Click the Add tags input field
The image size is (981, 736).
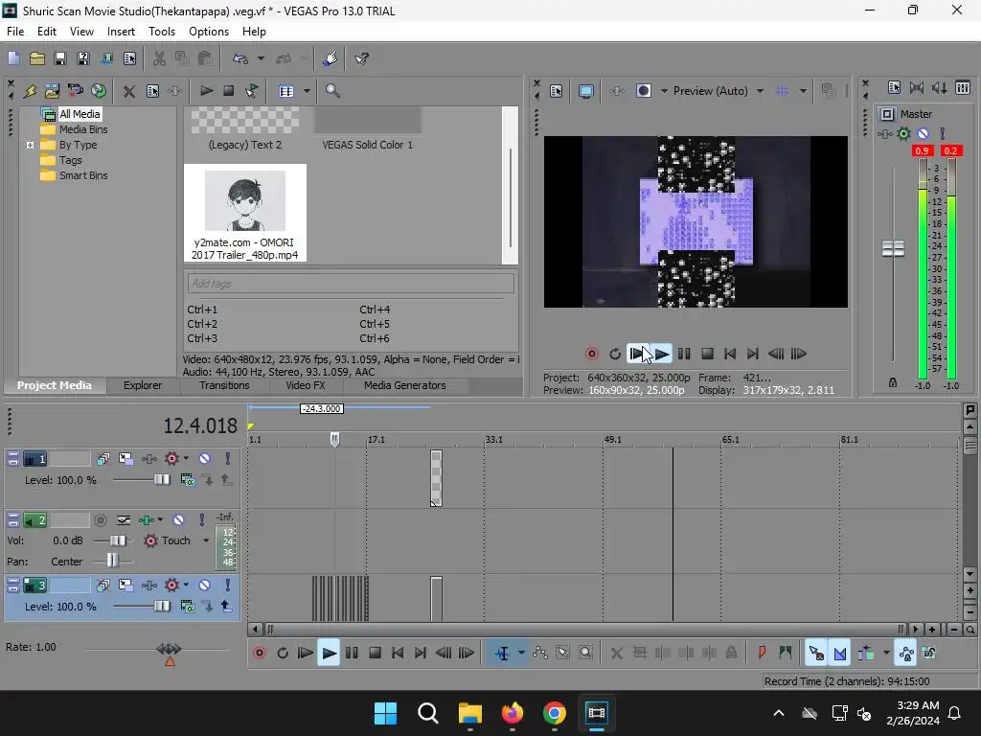pyautogui.click(x=351, y=284)
